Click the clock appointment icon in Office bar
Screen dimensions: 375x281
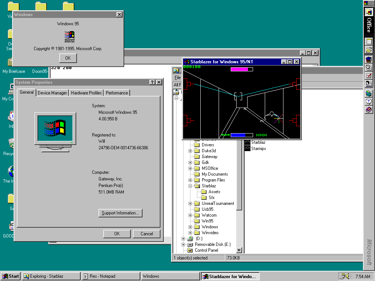click(x=368, y=67)
